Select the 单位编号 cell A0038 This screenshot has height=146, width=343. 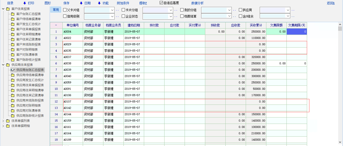[x=73, y=63]
